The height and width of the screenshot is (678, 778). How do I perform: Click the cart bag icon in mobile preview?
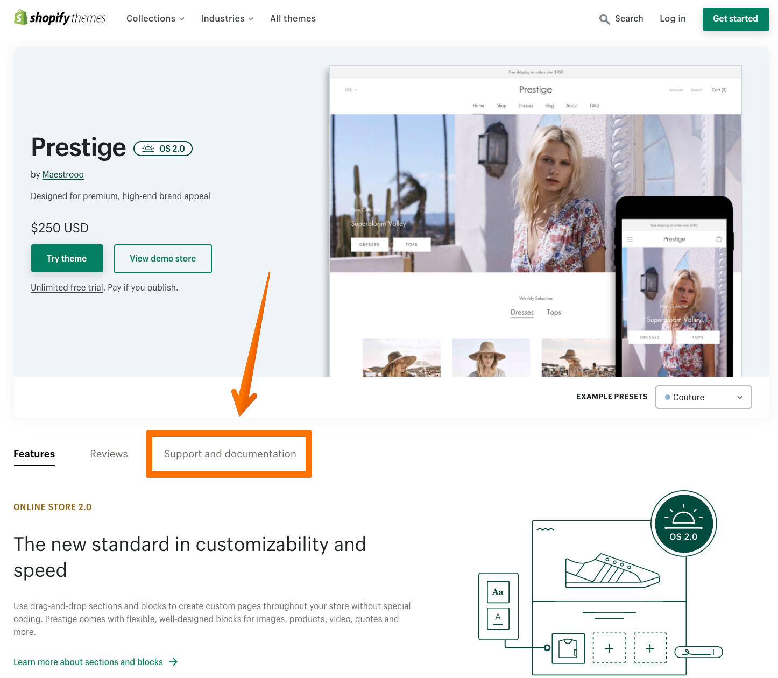[719, 239]
